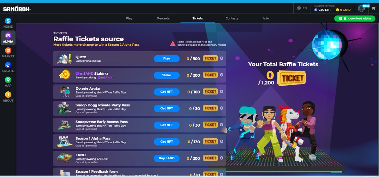Click the Stake button for mSAND Staking
379x177 pixels.
pos(166,75)
